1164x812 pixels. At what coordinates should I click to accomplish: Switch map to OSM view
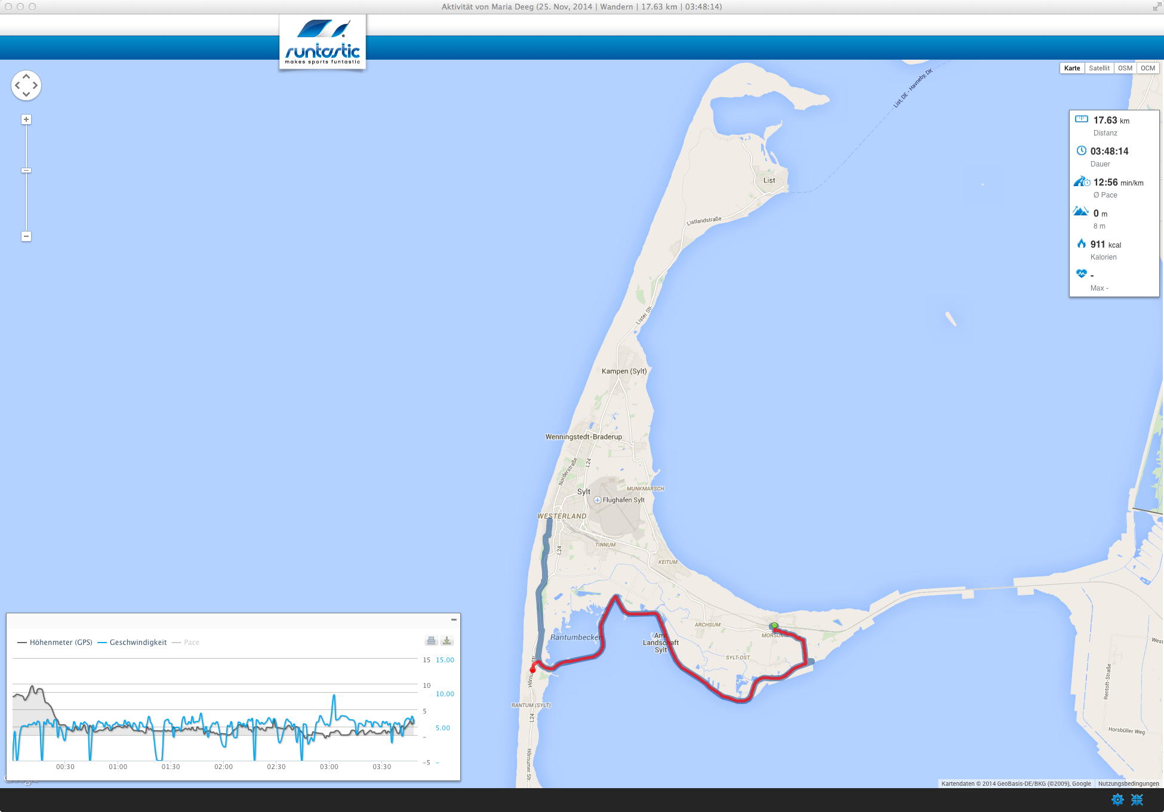click(1125, 68)
